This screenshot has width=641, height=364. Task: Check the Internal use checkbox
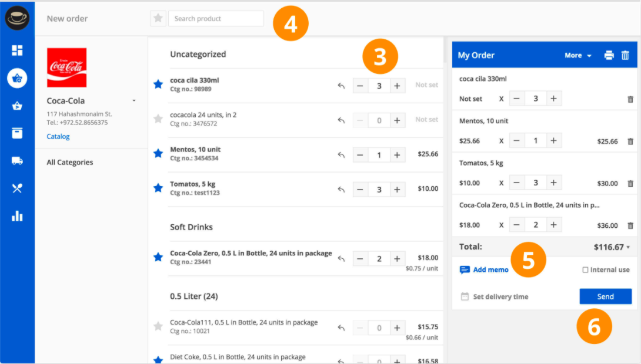pos(585,270)
